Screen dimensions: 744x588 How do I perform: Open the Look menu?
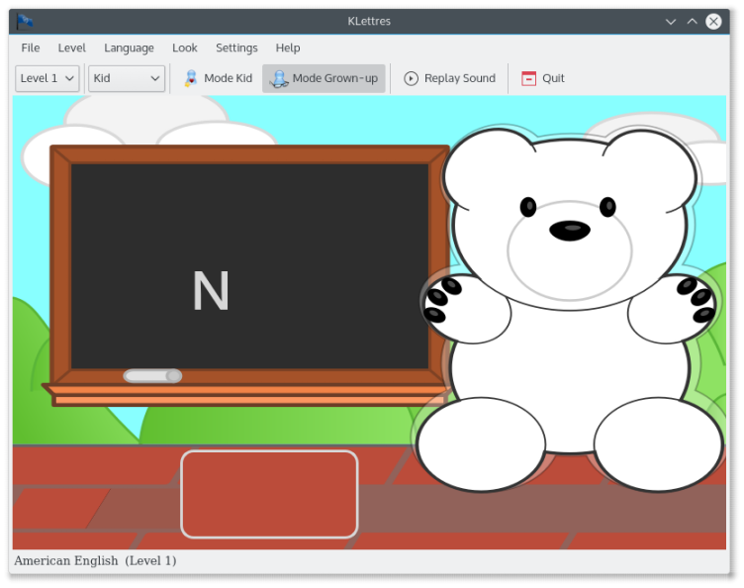click(184, 48)
